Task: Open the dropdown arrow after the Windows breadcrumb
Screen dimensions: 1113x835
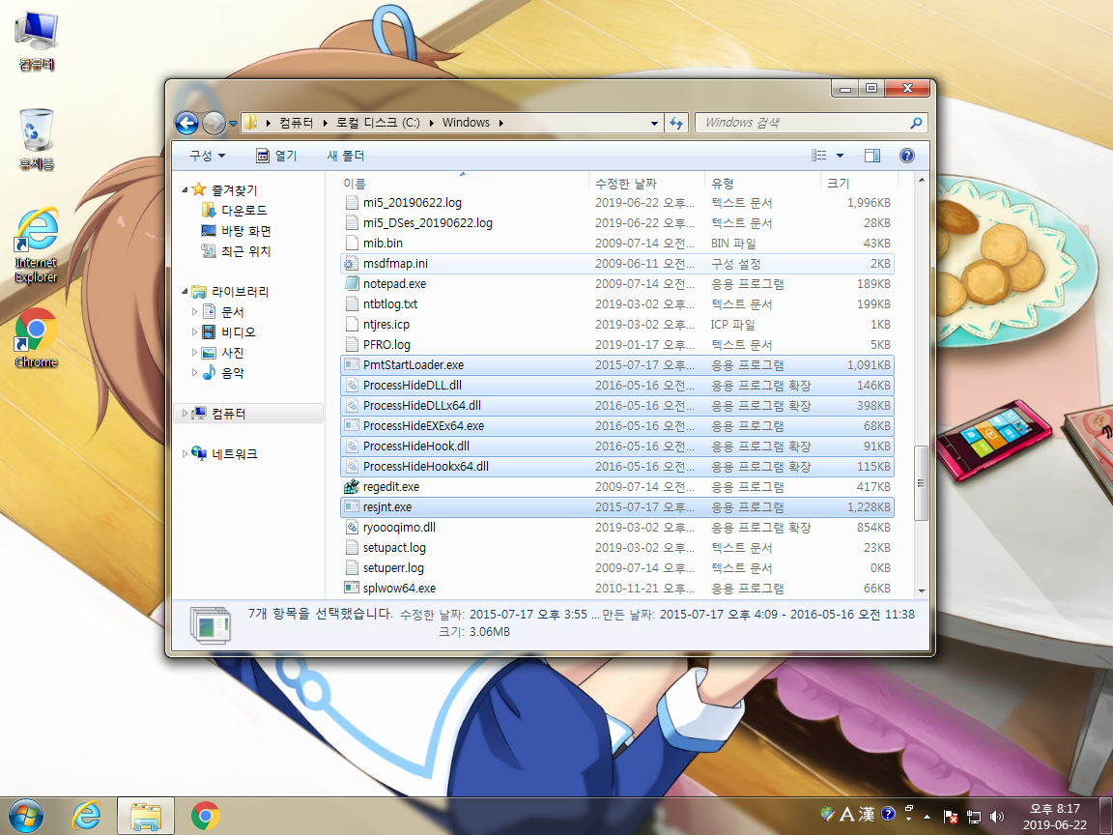Action: coord(501,123)
